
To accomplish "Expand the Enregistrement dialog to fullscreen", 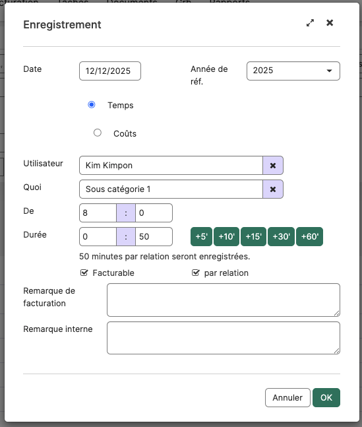I will 310,23.
